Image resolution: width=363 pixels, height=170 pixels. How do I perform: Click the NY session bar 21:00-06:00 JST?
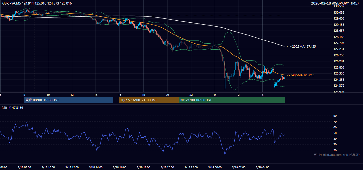tap(232, 100)
